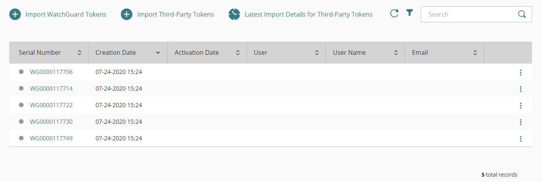Sort by the Email column
The width and height of the screenshot is (542, 182).
[x=476, y=53]
